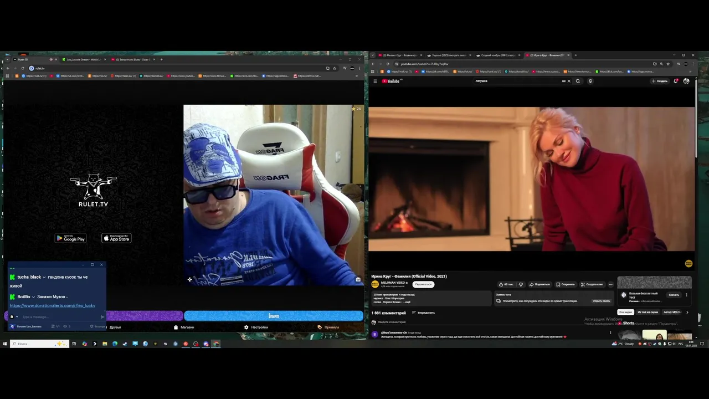Open YouTube Create button
Viewport: 709px width, 399px height.
(x=660, y=81)
